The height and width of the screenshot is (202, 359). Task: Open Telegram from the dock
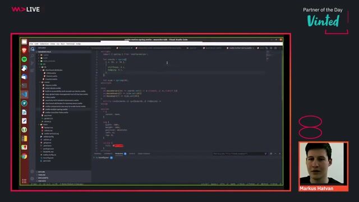tap(24, 103)
